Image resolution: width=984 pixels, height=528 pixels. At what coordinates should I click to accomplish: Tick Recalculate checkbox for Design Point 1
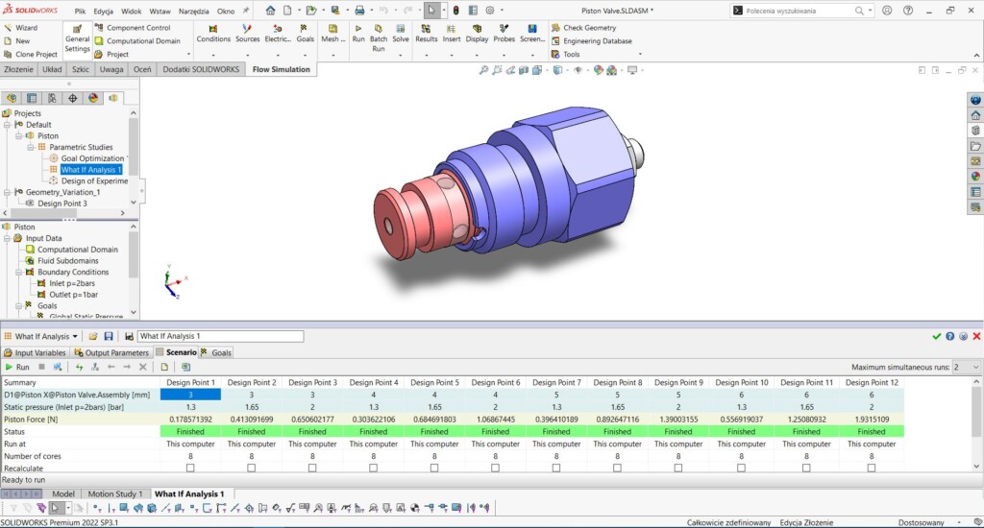click(x=191, y=468)
